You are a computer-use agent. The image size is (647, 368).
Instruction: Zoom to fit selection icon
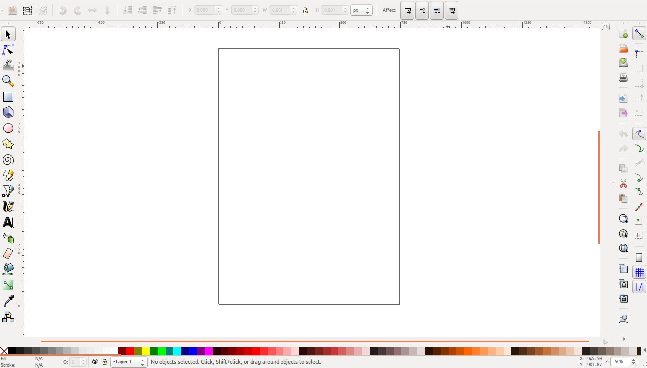[623, 219]
